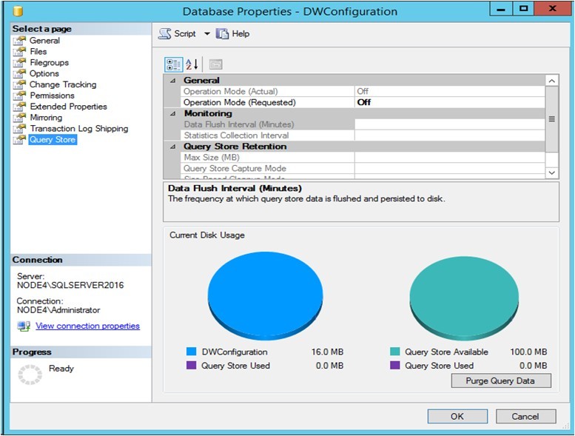
Task: Click the DWConfiguration blue legend swatch
Action: (x=192, y=352)
